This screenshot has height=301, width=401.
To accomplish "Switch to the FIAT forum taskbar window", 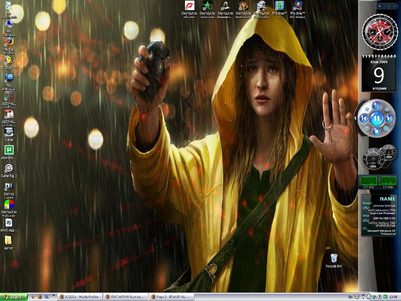I will (126, 296).
